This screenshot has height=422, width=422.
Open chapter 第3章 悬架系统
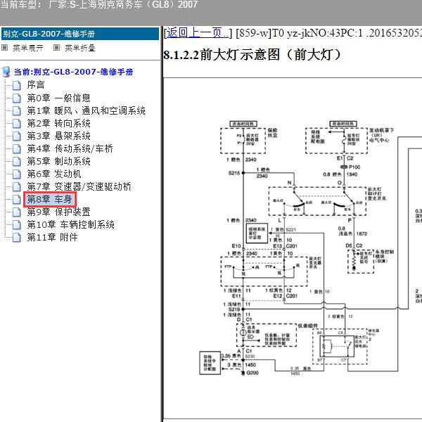pos(58,136)
